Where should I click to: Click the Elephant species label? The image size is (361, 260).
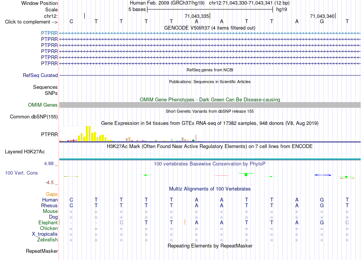(x=48, y=223)
